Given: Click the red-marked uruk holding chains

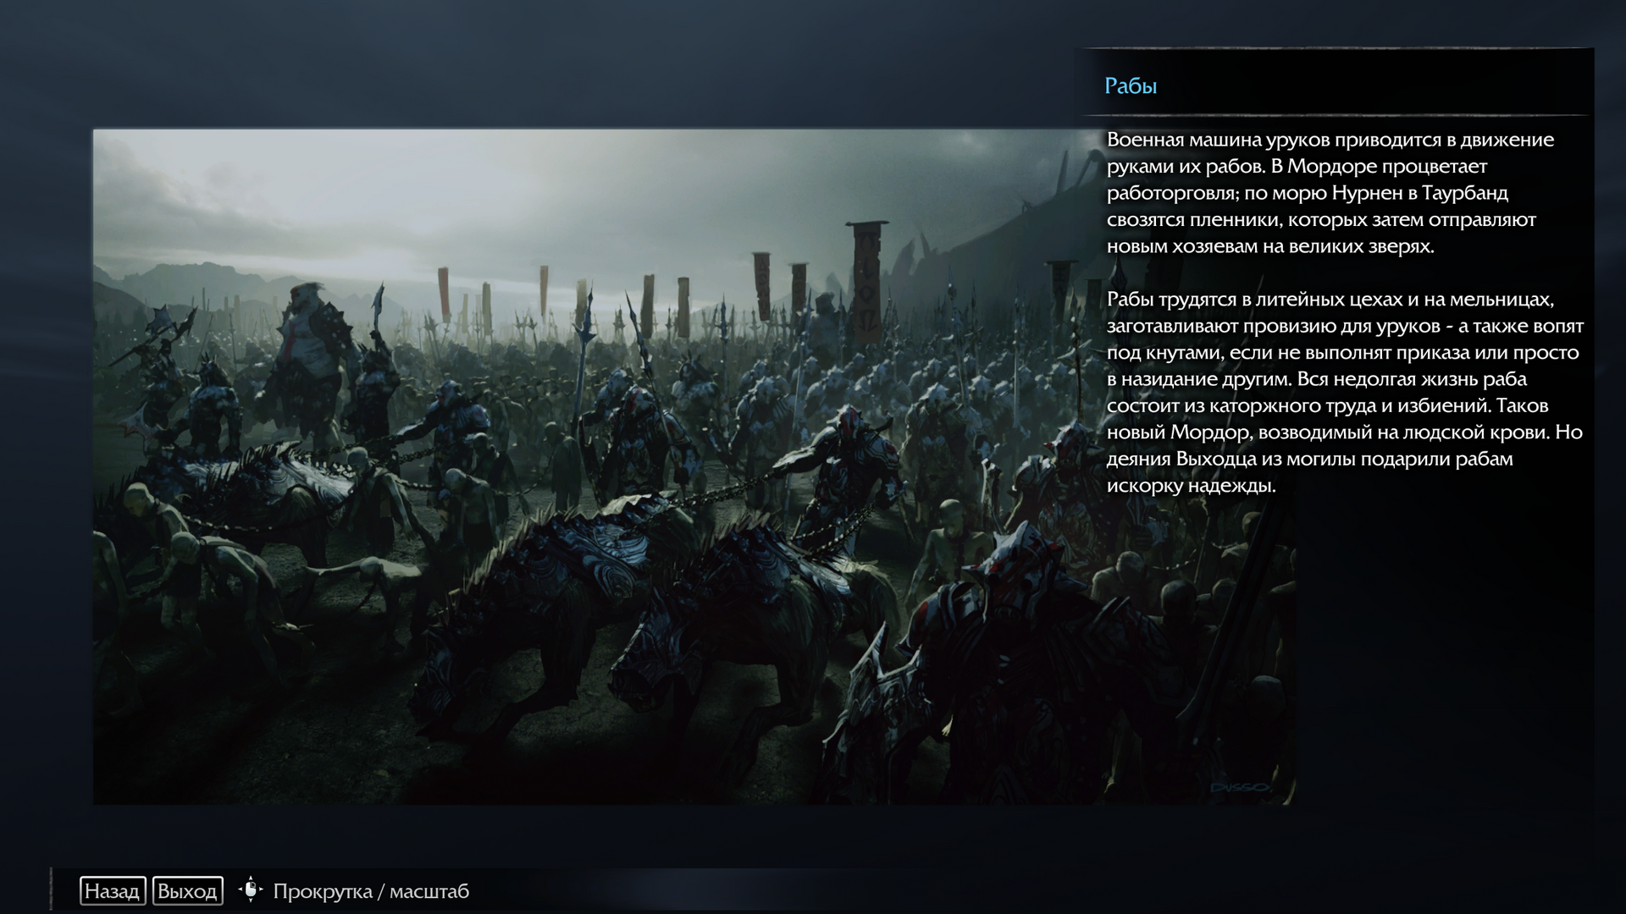Looking at the screenshot, I should point(851,465).
